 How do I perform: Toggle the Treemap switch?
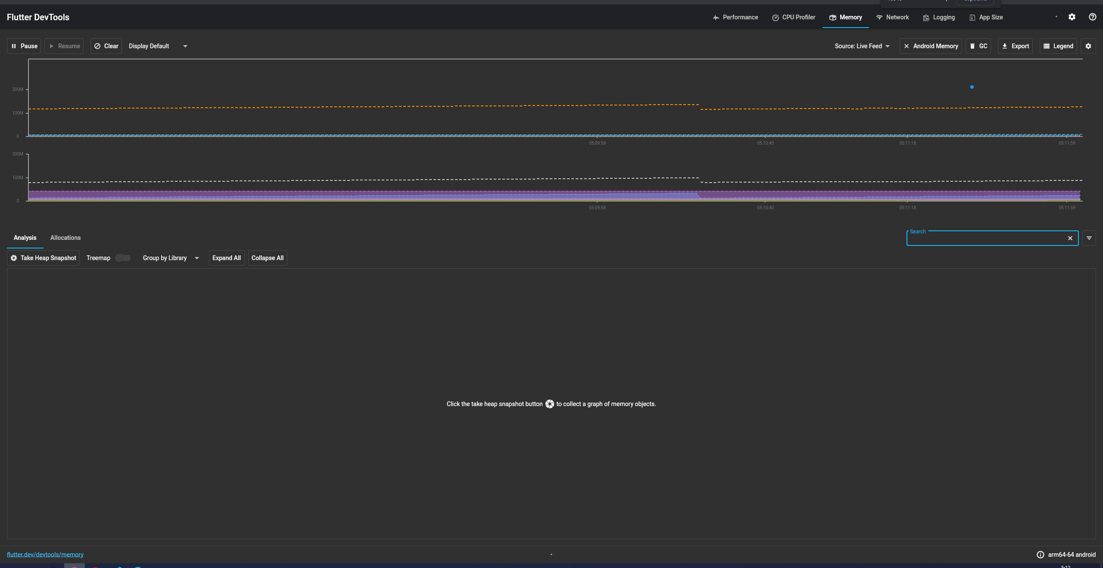tap(122, 258)
